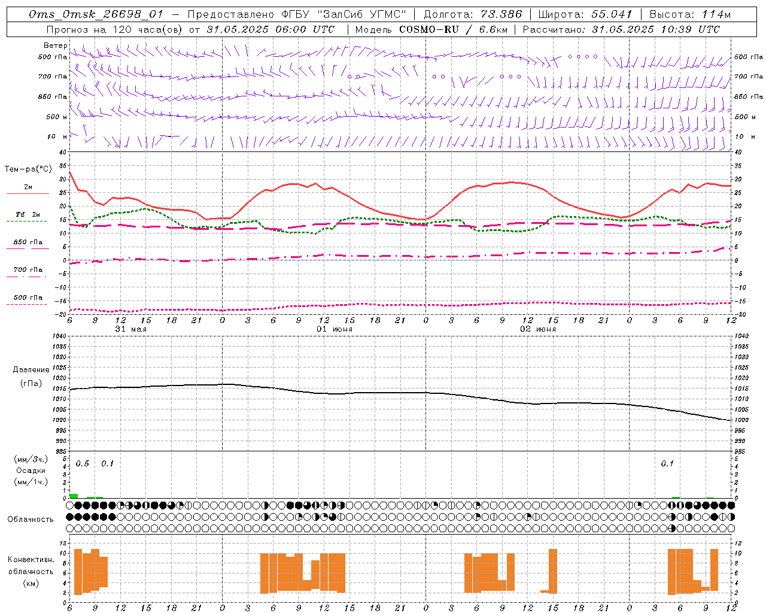Click the tallest green precipitation bar at hour 6
This screenshot has width=766, height=613.
74,496
